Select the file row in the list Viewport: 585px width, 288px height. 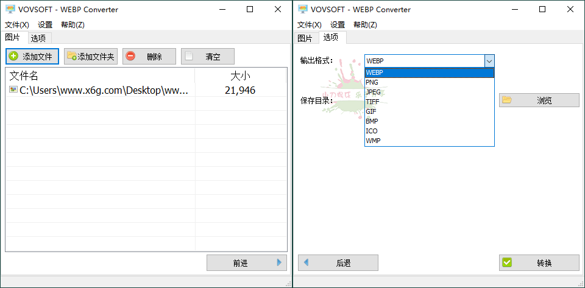101,90
